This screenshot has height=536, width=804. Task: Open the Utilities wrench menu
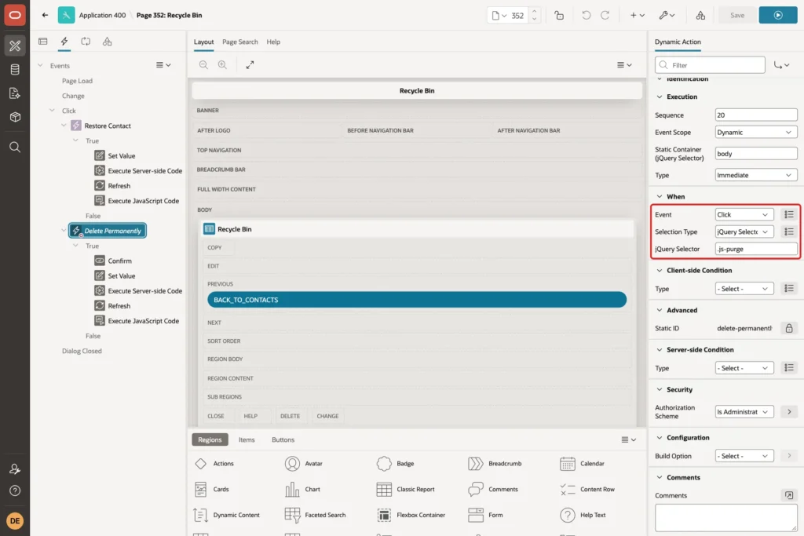[667, 16]
